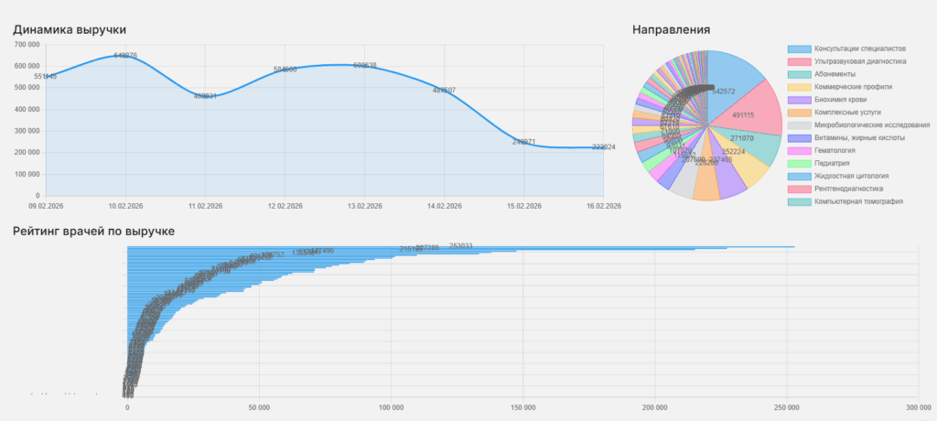Viewport: 937px width, 421px height.
Task: Select the Рентгенодиагностика legend item
Action: 848,189
